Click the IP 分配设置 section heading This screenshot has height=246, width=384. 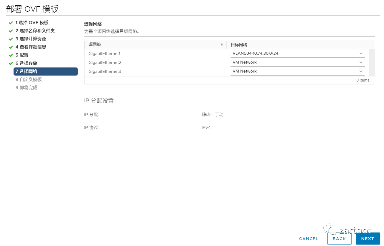click(x=99, y=101)
